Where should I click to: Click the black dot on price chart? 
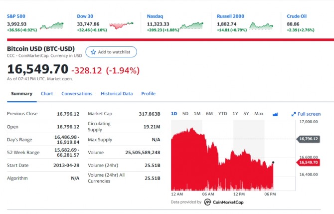point(273,163)
